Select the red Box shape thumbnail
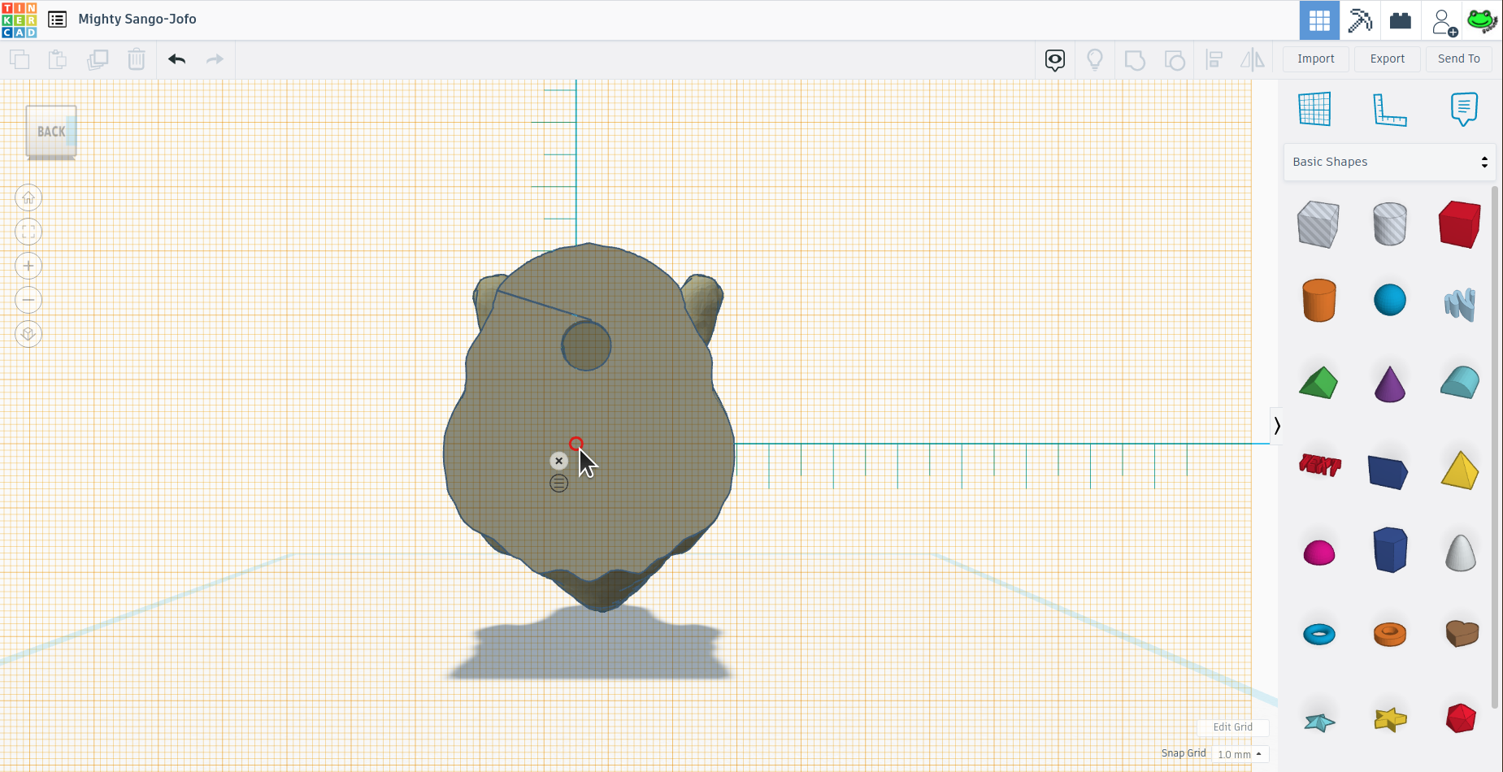The width and height of the screenshot is (1503, 772). [1460, 224]
